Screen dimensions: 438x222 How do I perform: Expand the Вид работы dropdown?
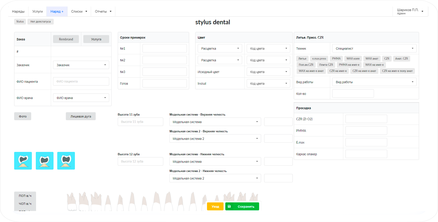coord(374,82)
